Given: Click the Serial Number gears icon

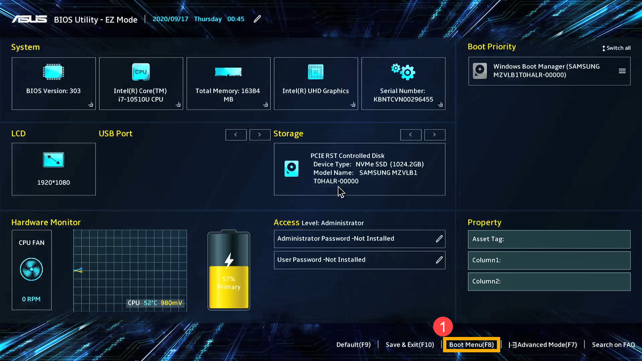Looking at the screenshot, I should [403, 72].
